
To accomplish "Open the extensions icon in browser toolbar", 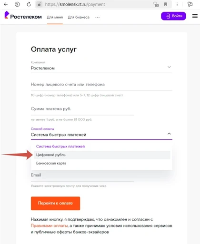I will (190, 4).
